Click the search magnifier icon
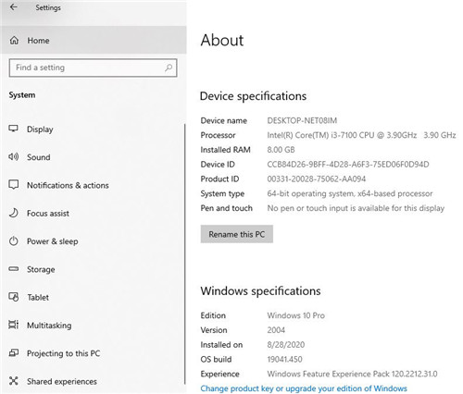Screen dimensions: 463x394 [169, 68]
